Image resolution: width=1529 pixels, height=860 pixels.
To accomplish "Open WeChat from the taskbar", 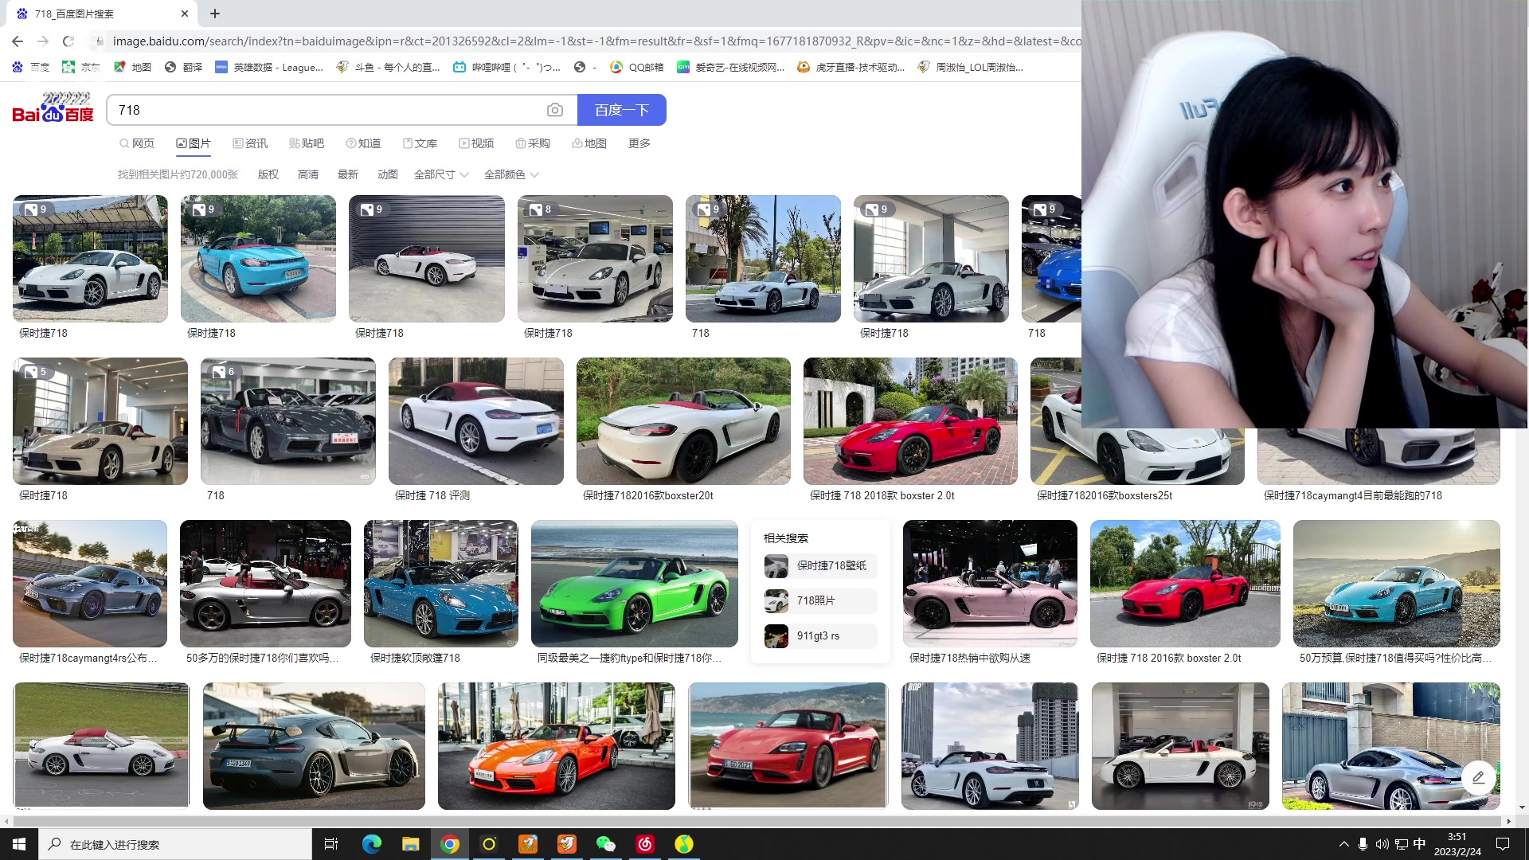I will click(606, 844).
